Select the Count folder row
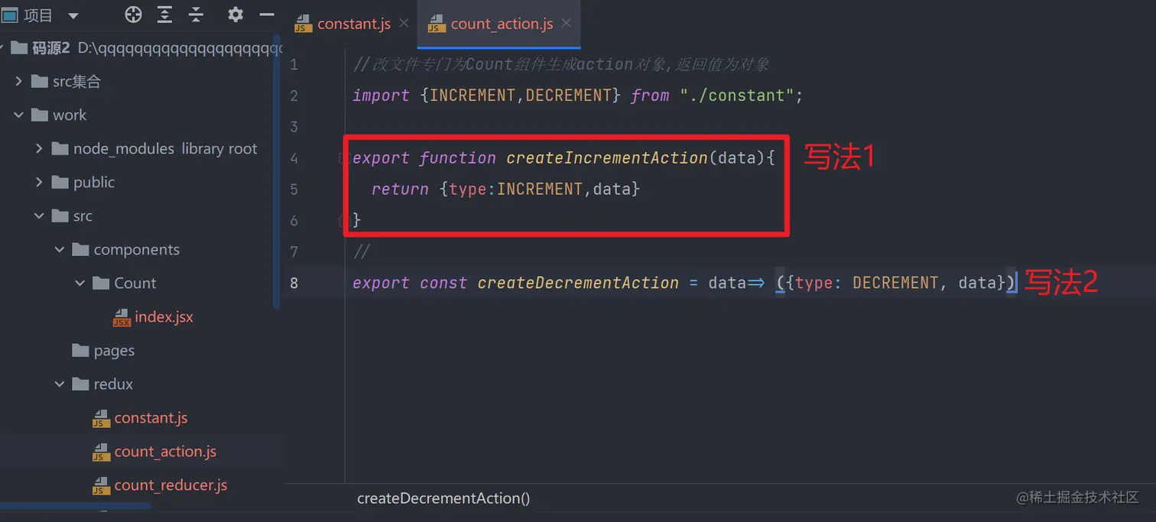This screenshot has width=1156, height=522. click(141, 283)
